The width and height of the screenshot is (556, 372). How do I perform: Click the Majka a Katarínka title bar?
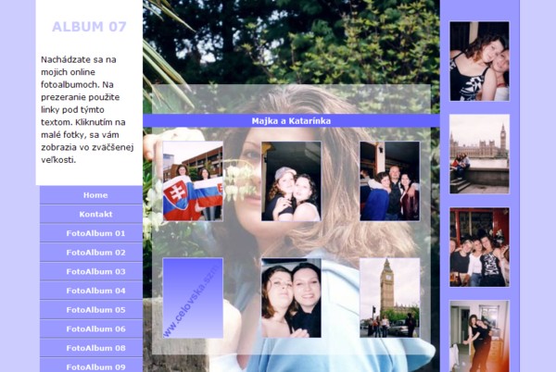click(291, 120)
